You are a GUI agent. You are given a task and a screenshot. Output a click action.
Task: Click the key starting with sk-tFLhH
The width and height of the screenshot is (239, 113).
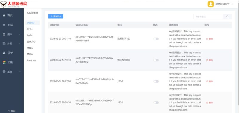coord(94,60)
